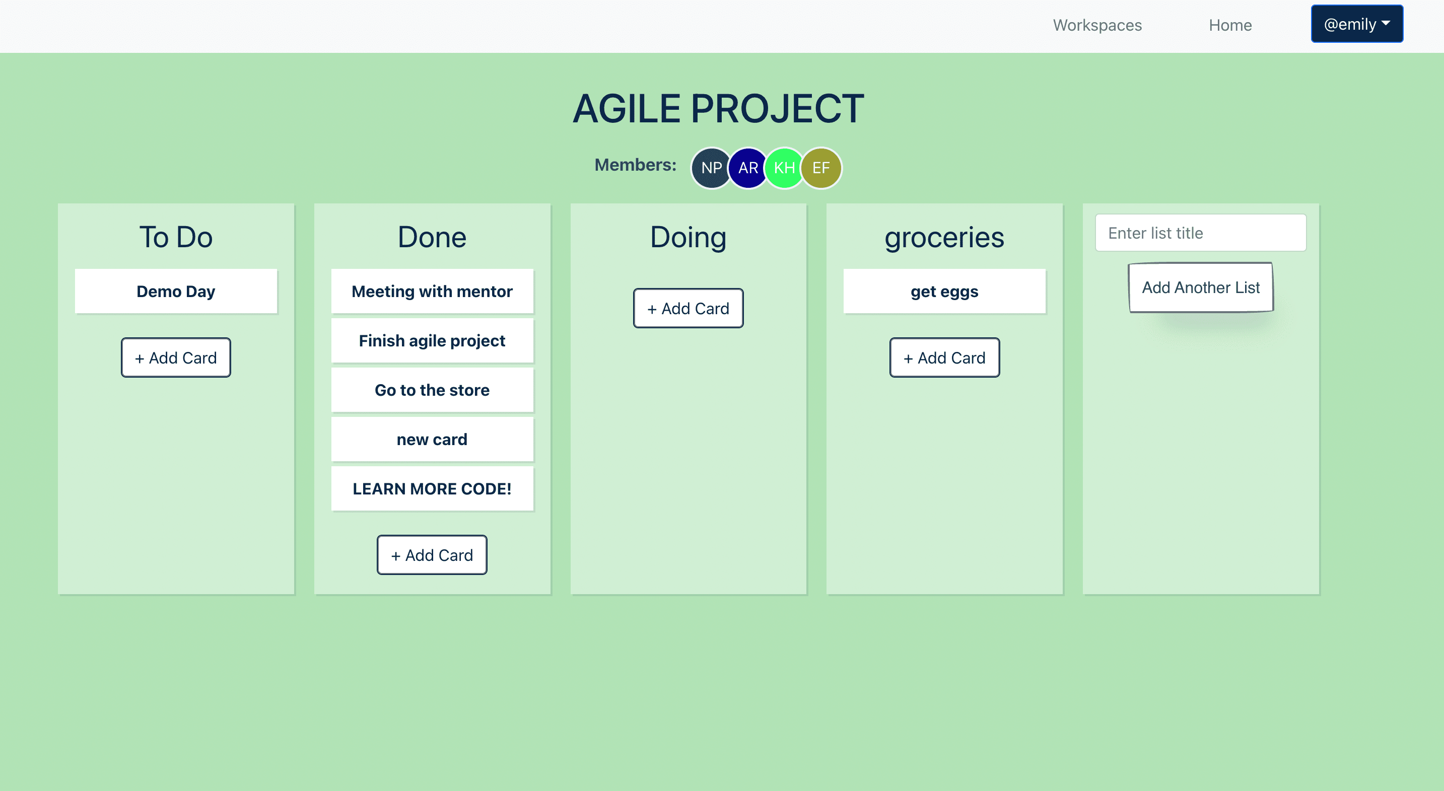
Task: Click the Demo Day card
Action: 175,291
